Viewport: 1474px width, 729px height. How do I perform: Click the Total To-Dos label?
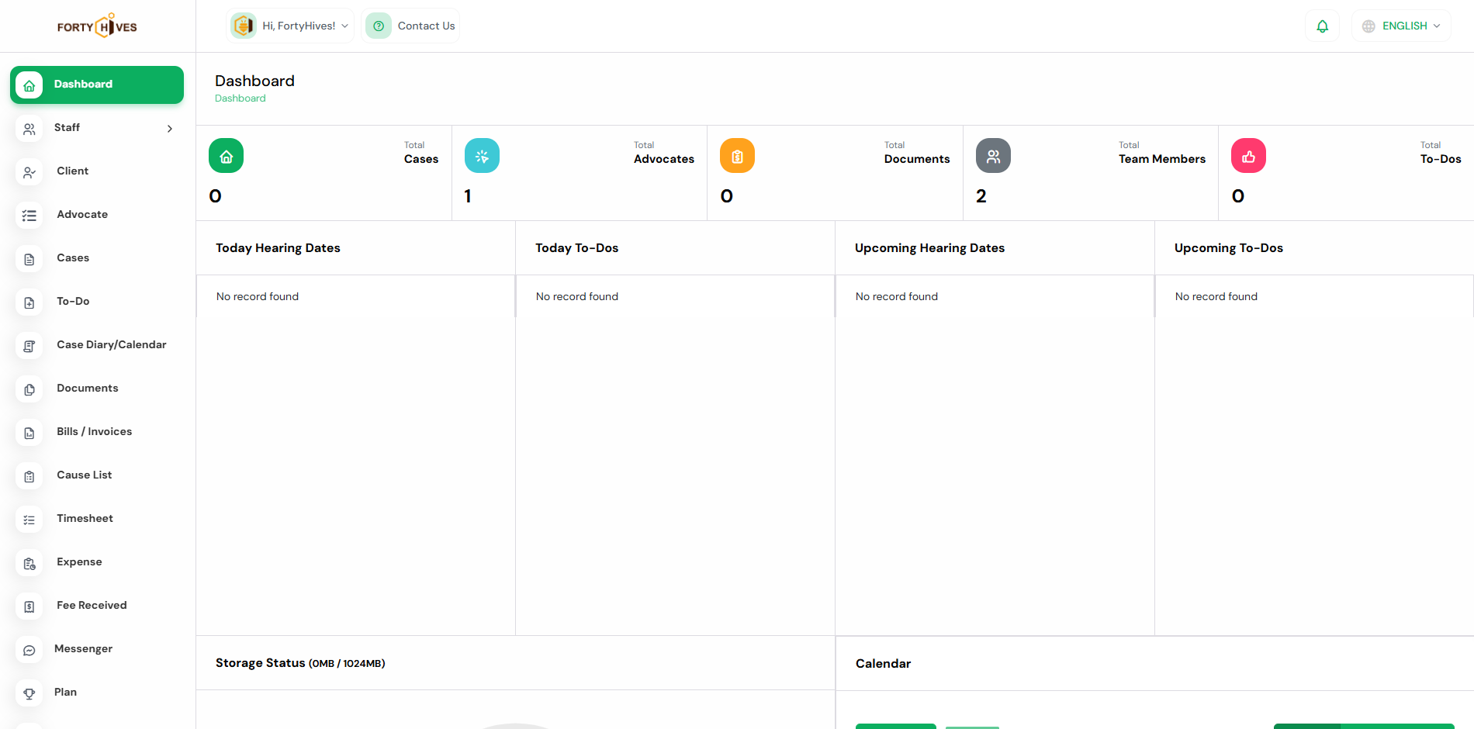point(1441,153)
